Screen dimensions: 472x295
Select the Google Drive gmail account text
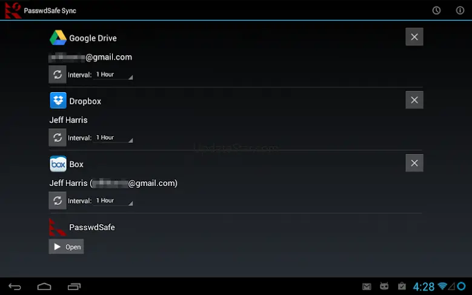(90, 57)
